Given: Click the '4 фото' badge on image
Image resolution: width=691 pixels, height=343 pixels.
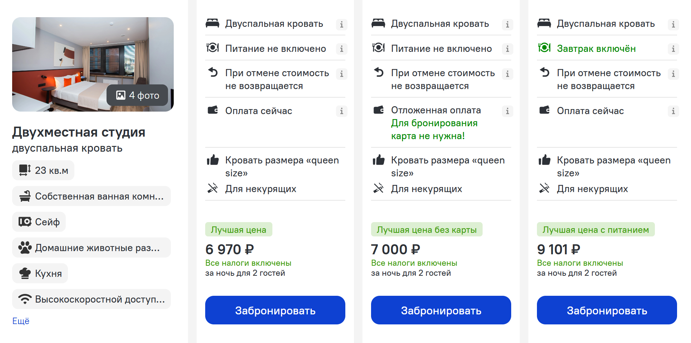Looking at the screenshot, I should click(138, 95).
